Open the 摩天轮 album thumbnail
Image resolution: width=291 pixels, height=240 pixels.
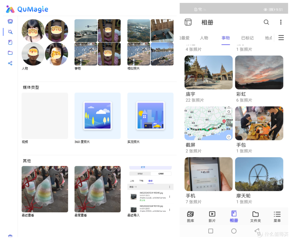(x=259, y=174)
